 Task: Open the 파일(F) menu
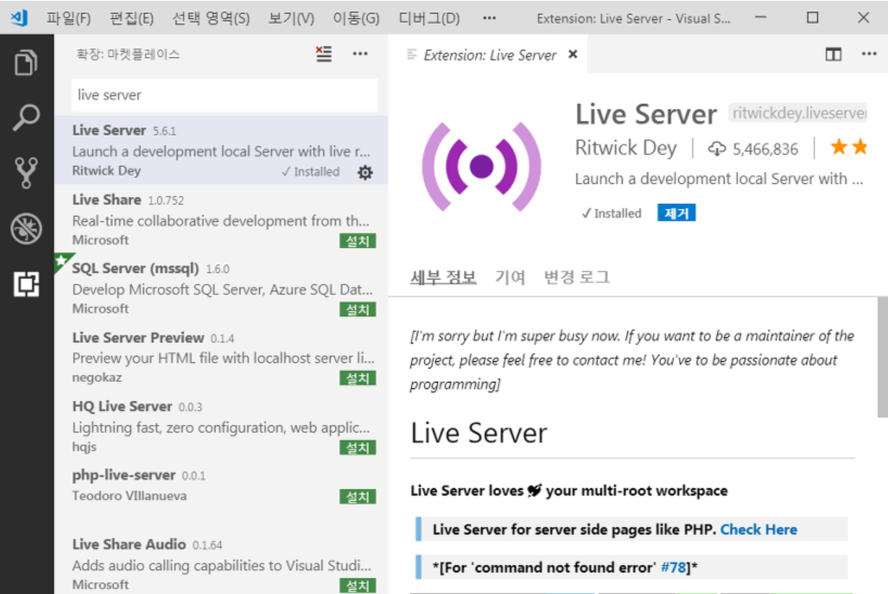(69, 18)
